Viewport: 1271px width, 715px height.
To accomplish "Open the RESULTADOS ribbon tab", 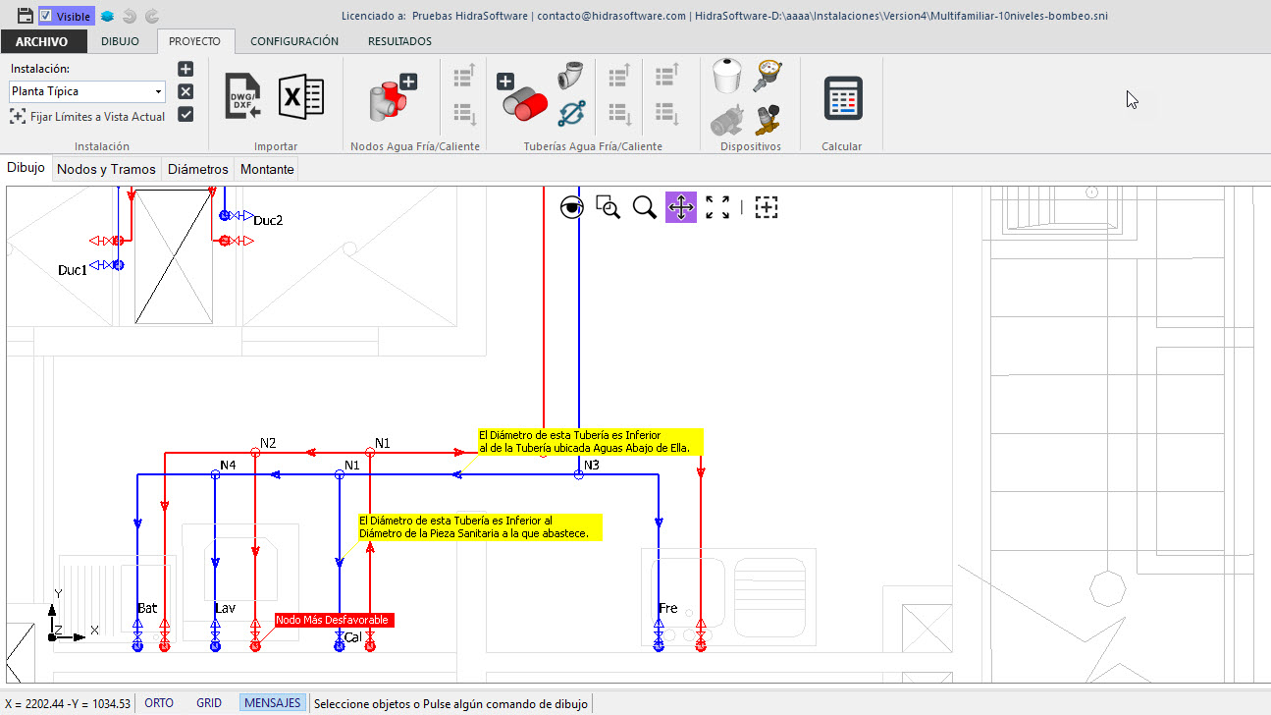I will (x=399, y=41).
